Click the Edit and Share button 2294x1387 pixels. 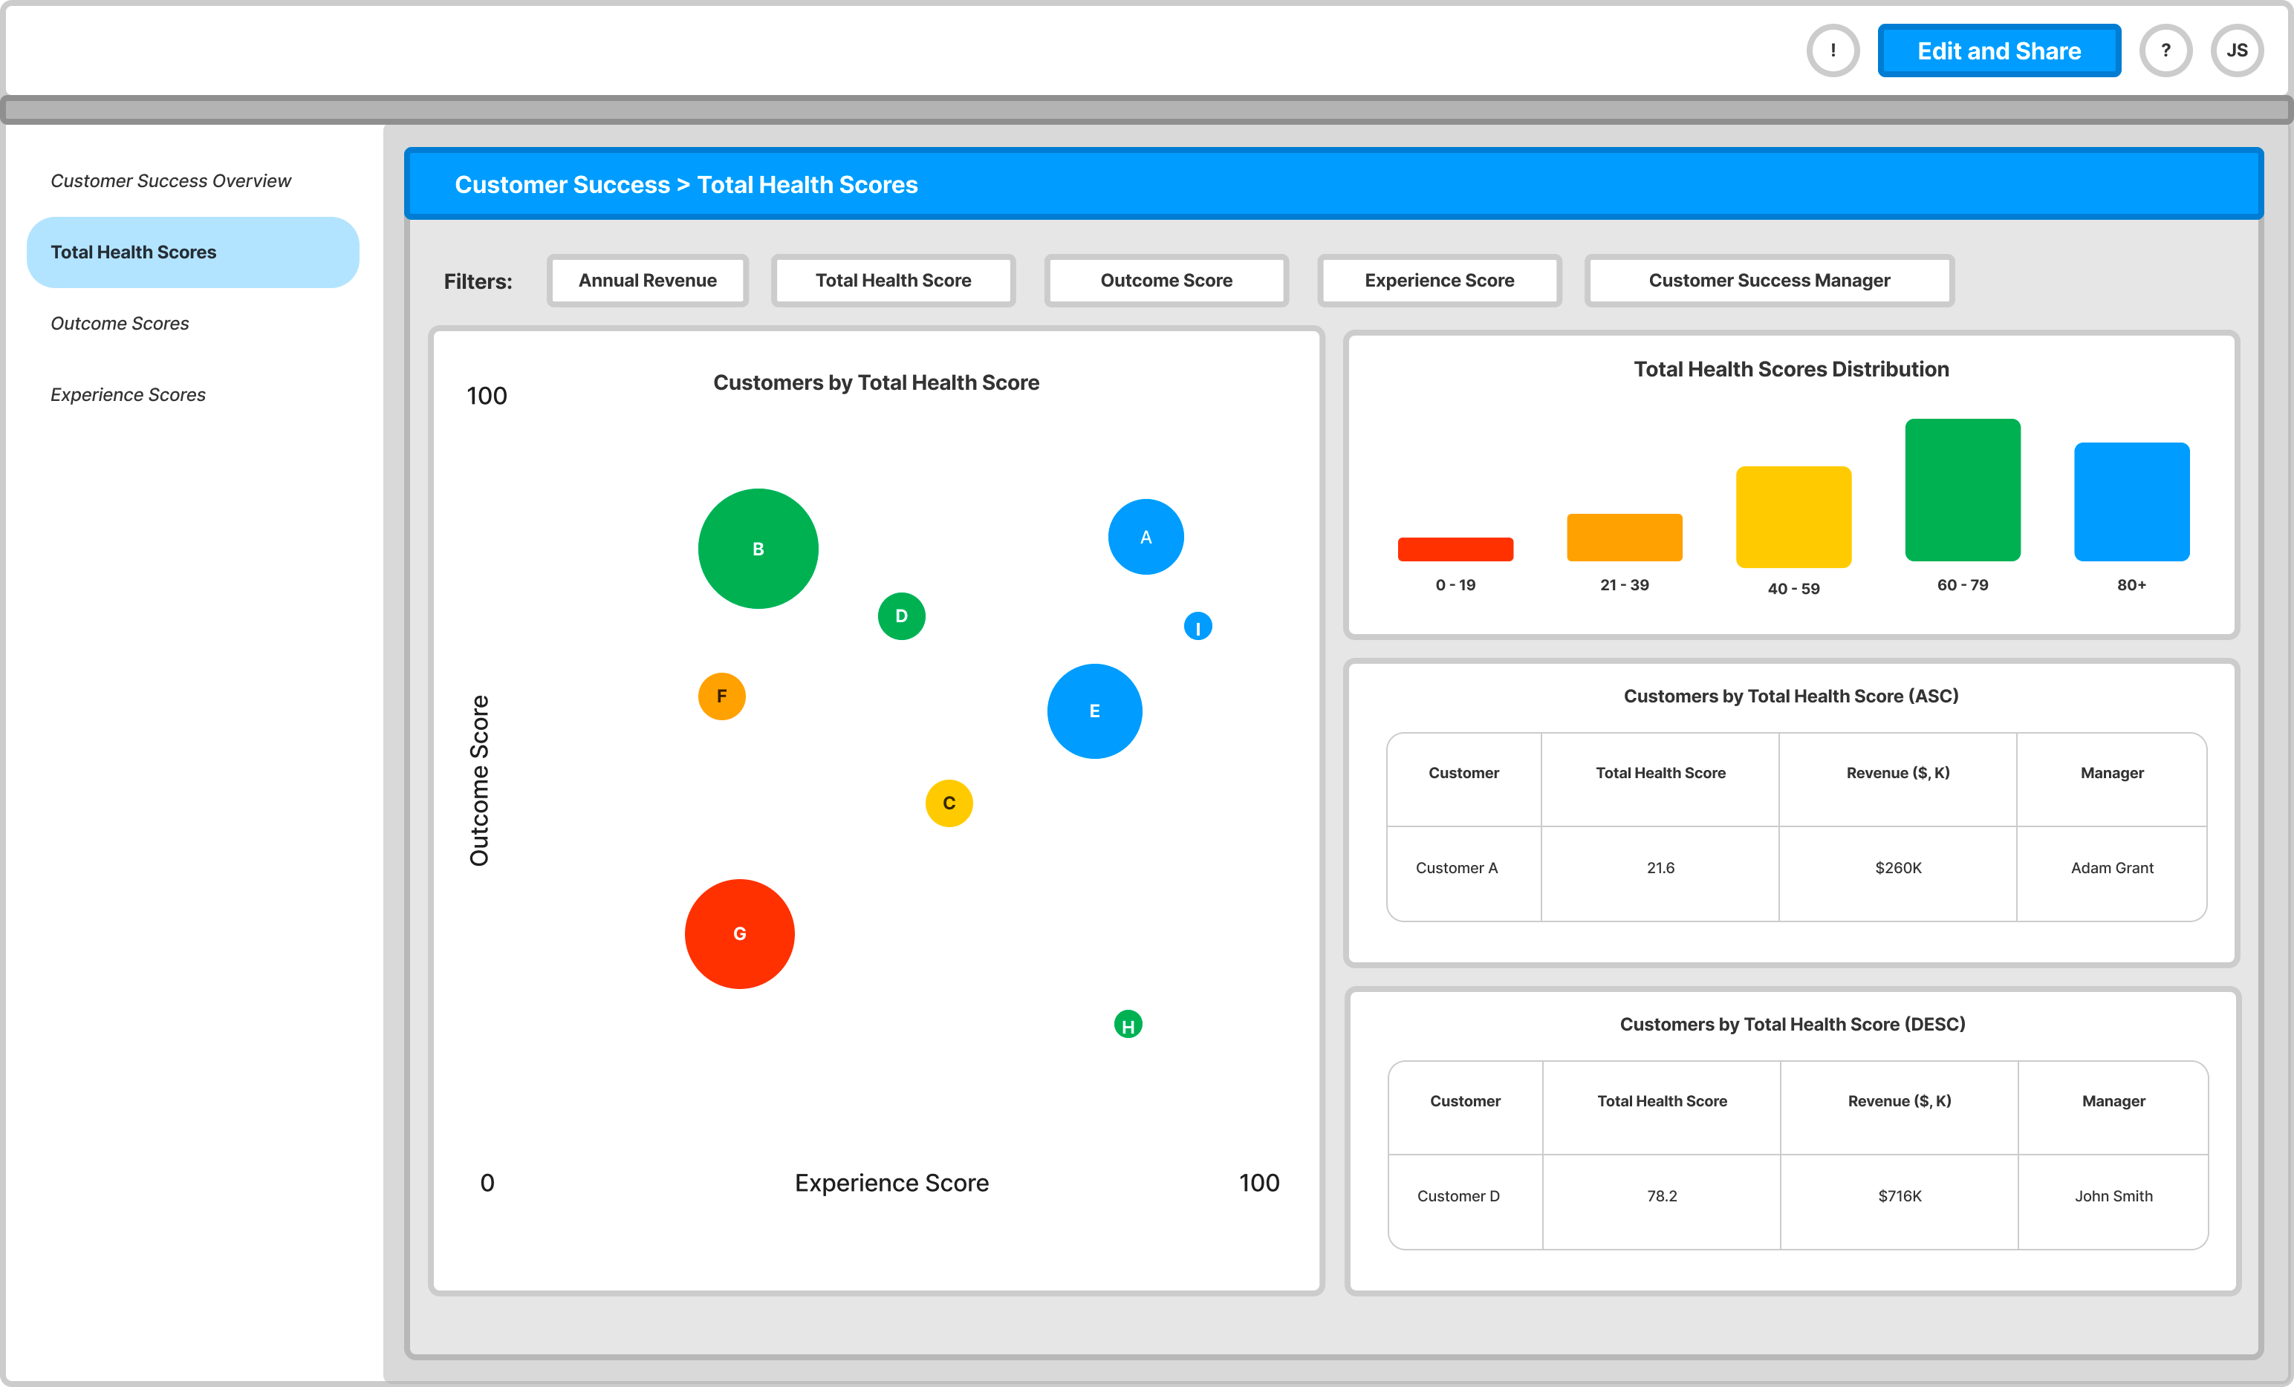pyautogui.click(x=1998, y=50)
